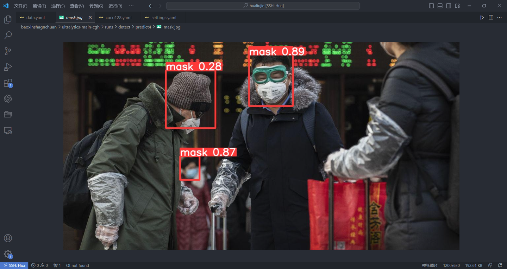The width and height of the screenshot is (507, 269).
Task: Open the Extensions view with the badge
Action: click(x=7, y=83)
